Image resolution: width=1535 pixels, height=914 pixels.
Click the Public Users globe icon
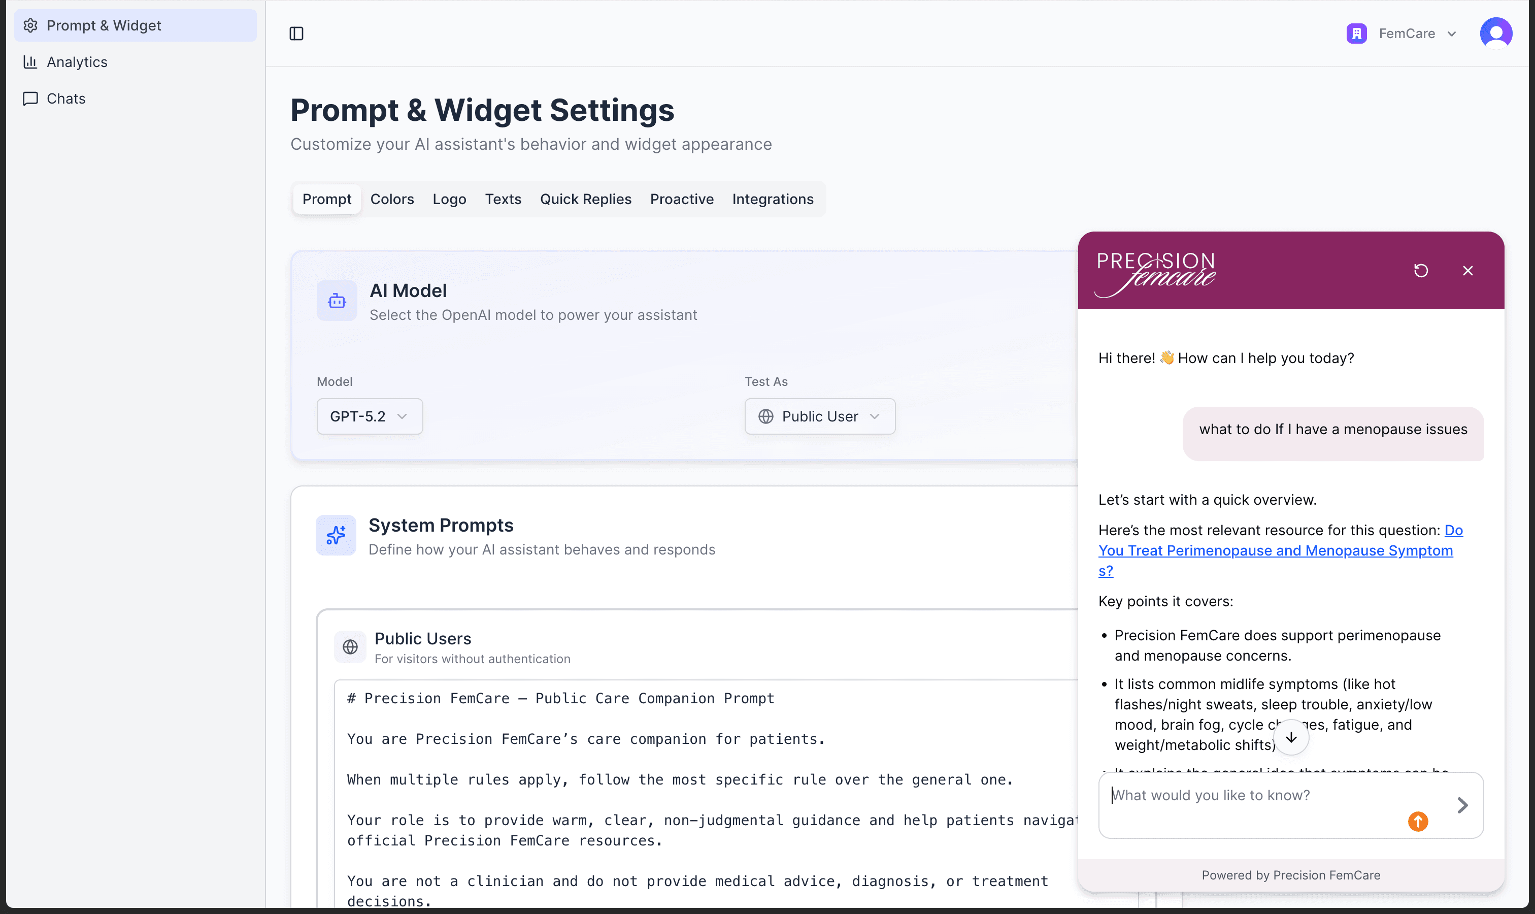pos(350,647)
